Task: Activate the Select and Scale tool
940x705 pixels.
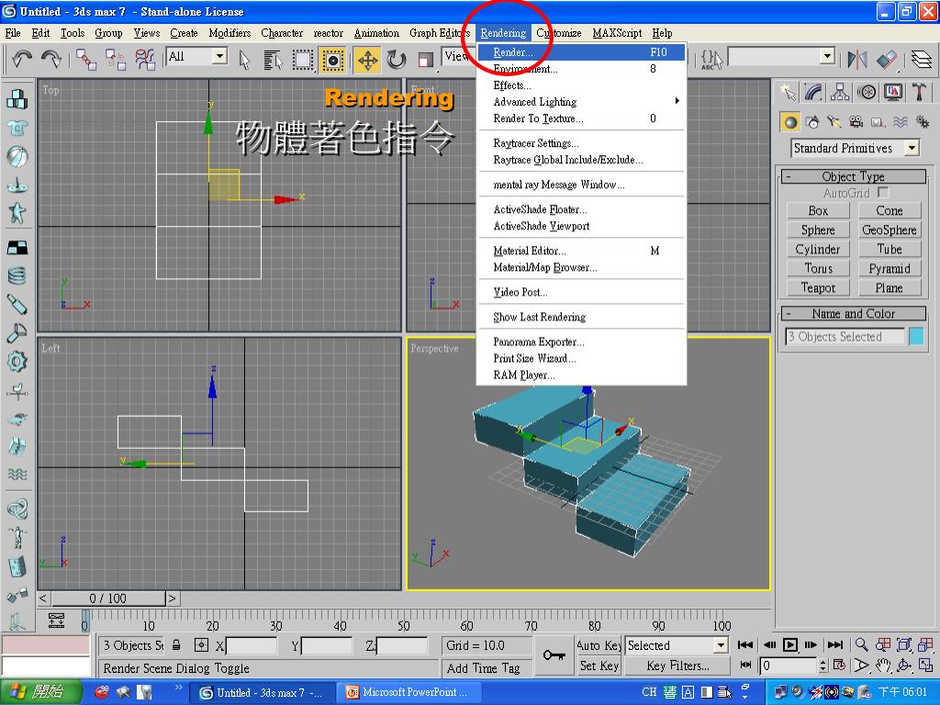Action: point(426,60)
